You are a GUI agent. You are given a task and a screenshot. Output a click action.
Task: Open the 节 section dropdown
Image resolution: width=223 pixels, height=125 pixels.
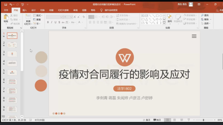click(37, 24)
